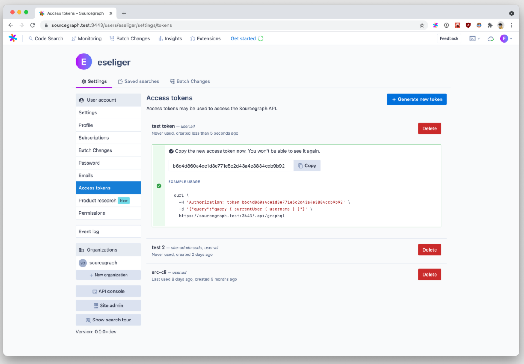This screenshot has width=524, height=364.
Task: Click the Sourcegraph logo in the navbar
Action: tap(13, 38)
